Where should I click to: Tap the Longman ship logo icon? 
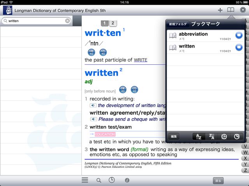point(7,10)
